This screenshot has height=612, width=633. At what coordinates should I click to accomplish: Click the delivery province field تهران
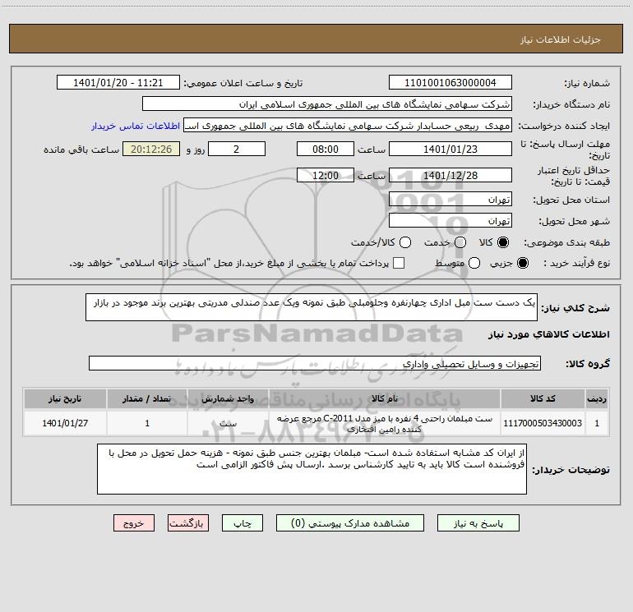tap(450, 200)
